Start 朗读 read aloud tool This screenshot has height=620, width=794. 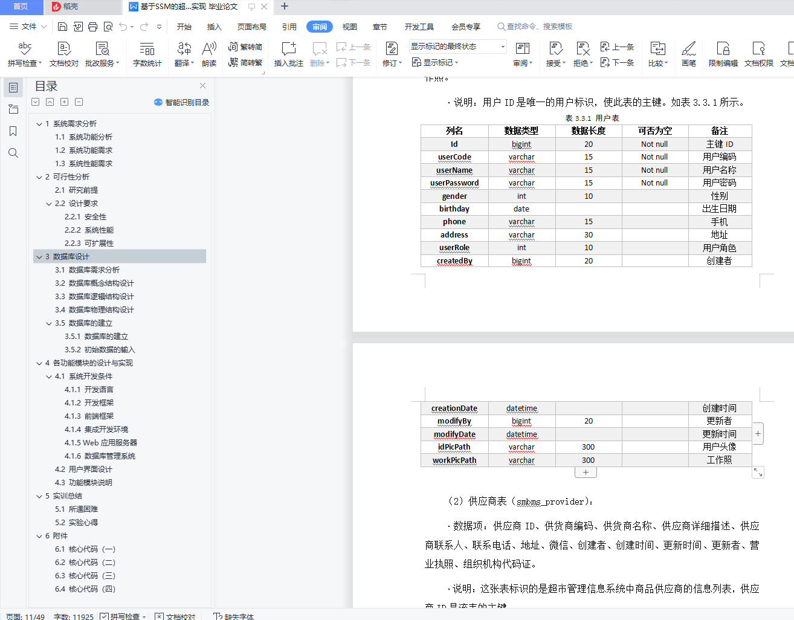tap(209, 54)
